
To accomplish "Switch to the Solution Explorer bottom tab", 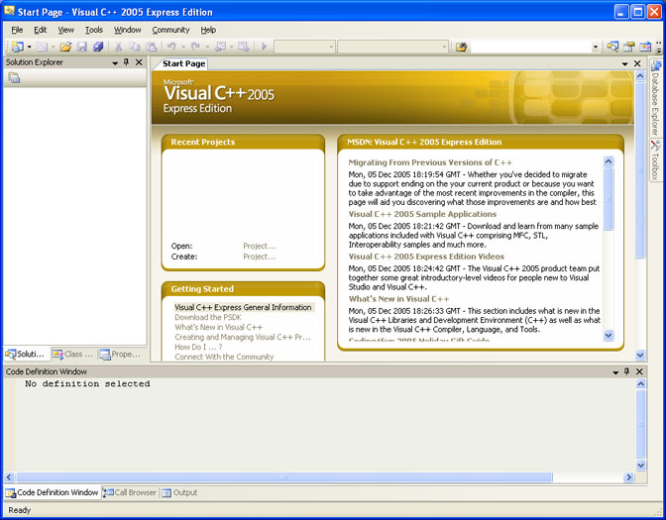I will (x=26, y=354).
